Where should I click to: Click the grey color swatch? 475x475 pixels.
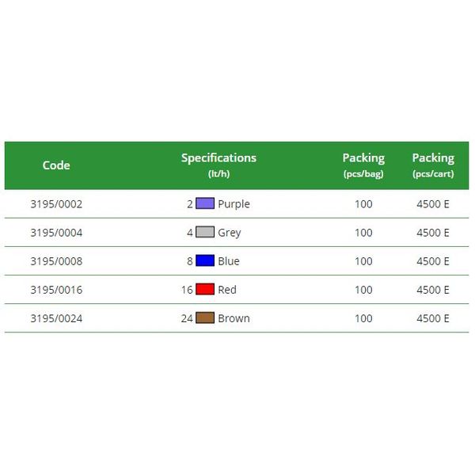click(205, 232)
